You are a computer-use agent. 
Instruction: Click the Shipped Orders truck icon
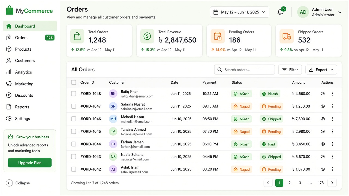coord(287,36)
